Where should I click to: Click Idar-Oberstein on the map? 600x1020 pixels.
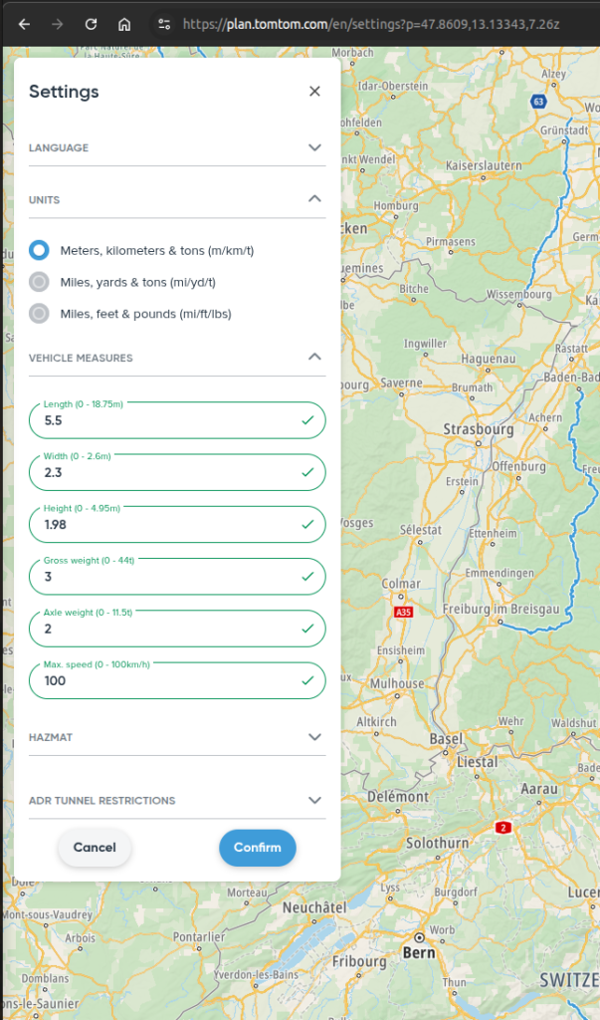(393, 86)
